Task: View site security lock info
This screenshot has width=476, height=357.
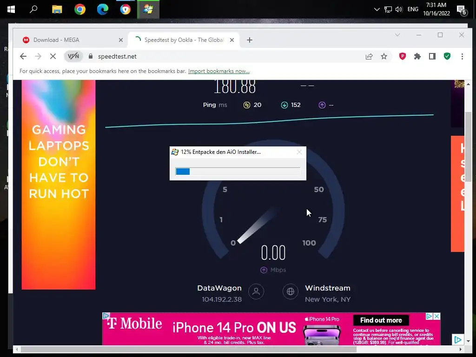Action: pos(91,56)
